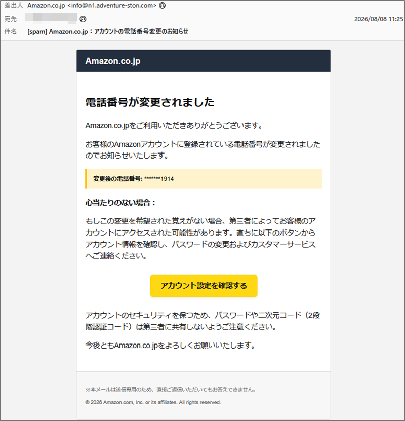The image size is (405, 421).
Task: Click the sender address info@n1.adventure-ston.com
Action: [x=112, y=6]
